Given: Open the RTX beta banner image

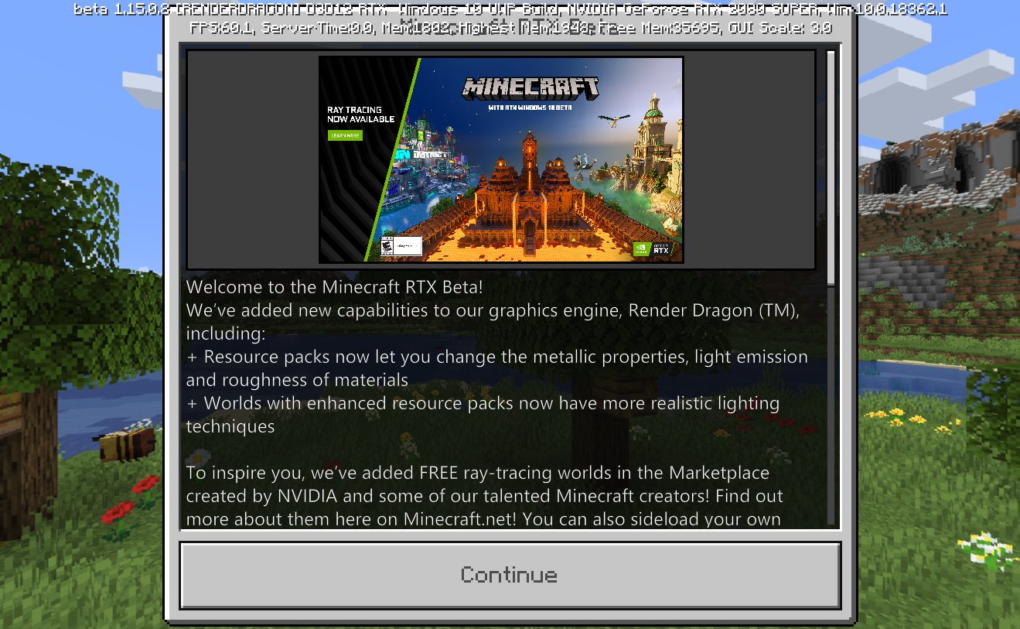Looking at the screenshot, I should [x=501, y=159].
